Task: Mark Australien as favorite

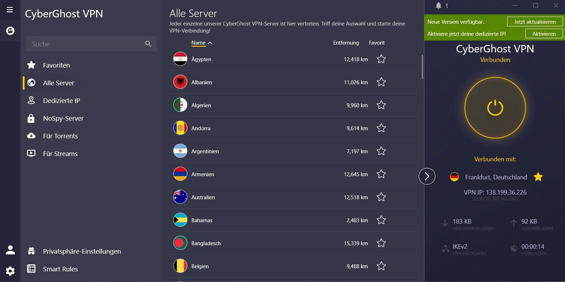Action: point(381,197)
